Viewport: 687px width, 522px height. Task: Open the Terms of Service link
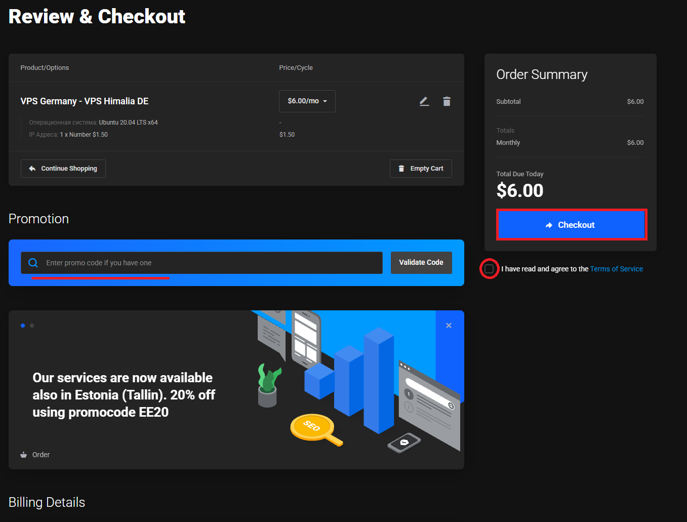click(617, 269)
